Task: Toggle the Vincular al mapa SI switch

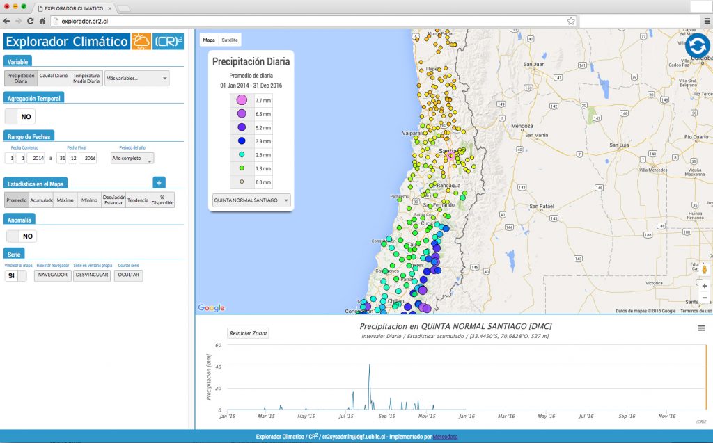Action: click(x=16, y=275)
